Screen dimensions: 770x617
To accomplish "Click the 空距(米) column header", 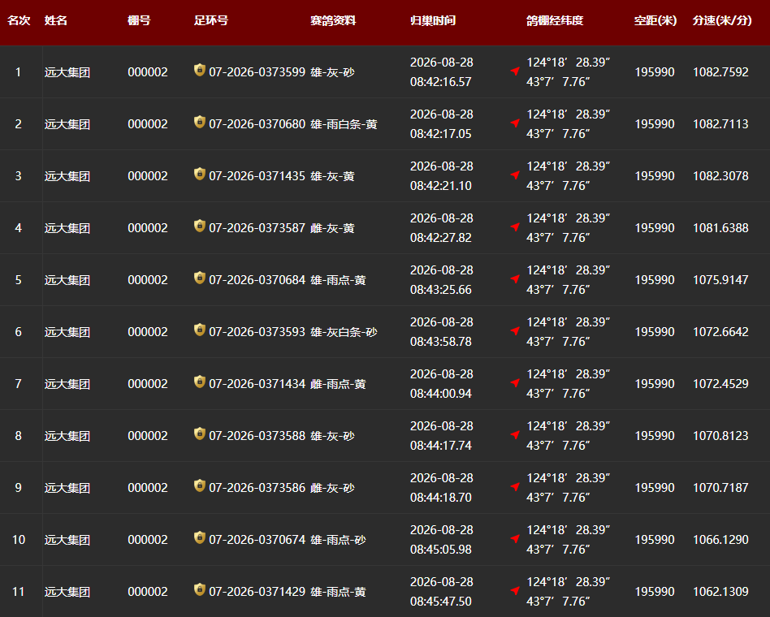I will 655,20.
